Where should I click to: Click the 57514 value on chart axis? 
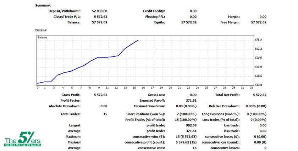coord(259,40)
